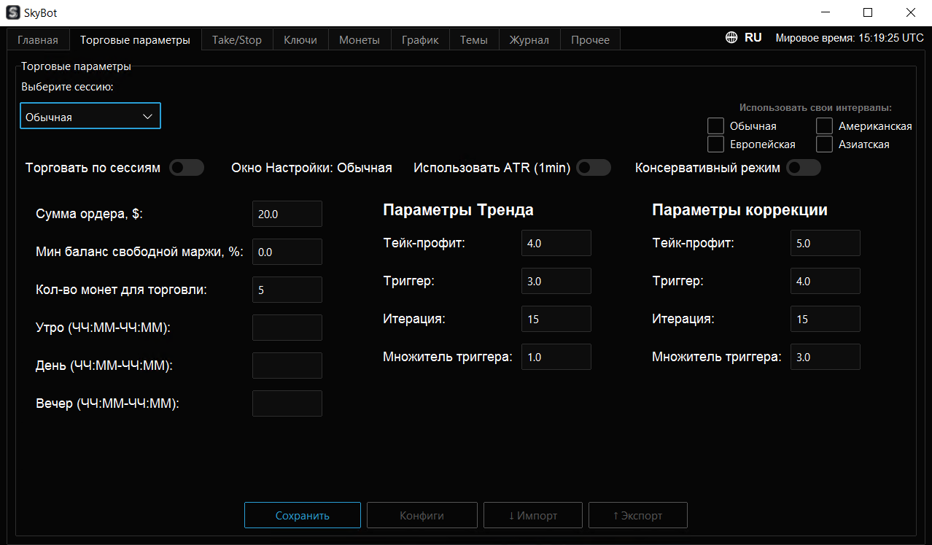Open the Конфиги button
This screenshot has height=545, width=932.
click(422, 515)
